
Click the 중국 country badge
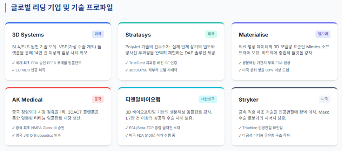pyautogui.click(x=98, y=99)
